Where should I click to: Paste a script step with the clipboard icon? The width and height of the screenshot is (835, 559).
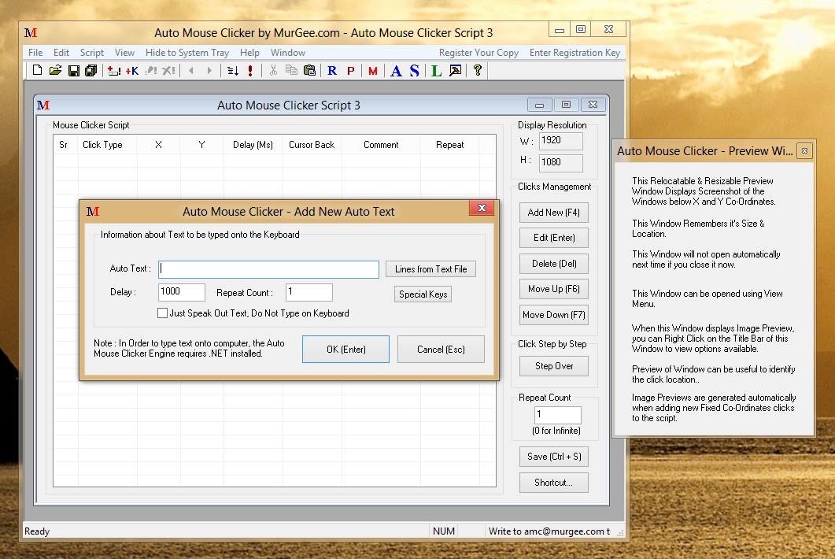coord(310,70)
